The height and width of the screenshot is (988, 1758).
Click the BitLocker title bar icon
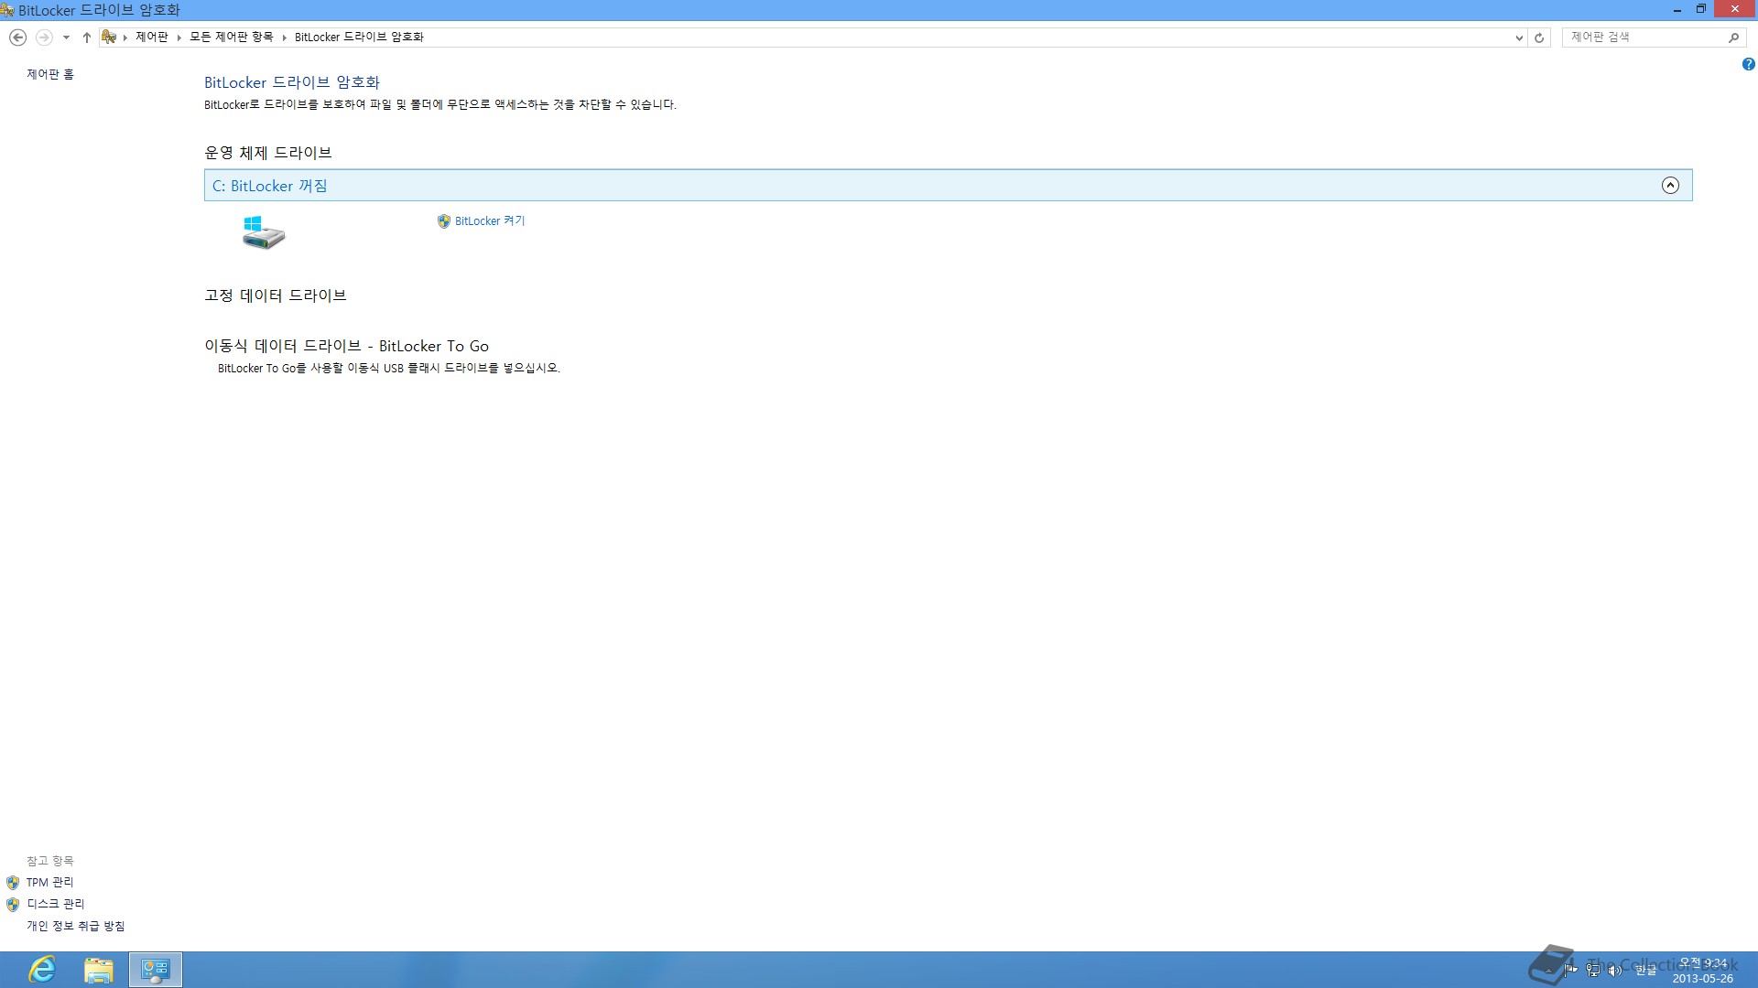(x=7, y=10)
